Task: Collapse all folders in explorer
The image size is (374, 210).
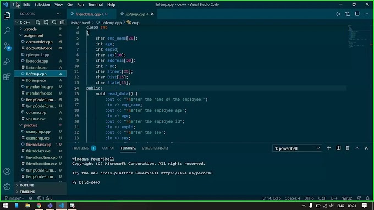Action: tap(62, 22)
